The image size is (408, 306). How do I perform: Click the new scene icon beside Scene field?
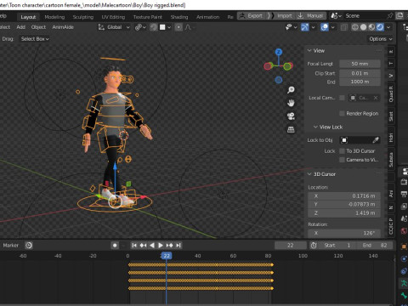coord(399,16)
